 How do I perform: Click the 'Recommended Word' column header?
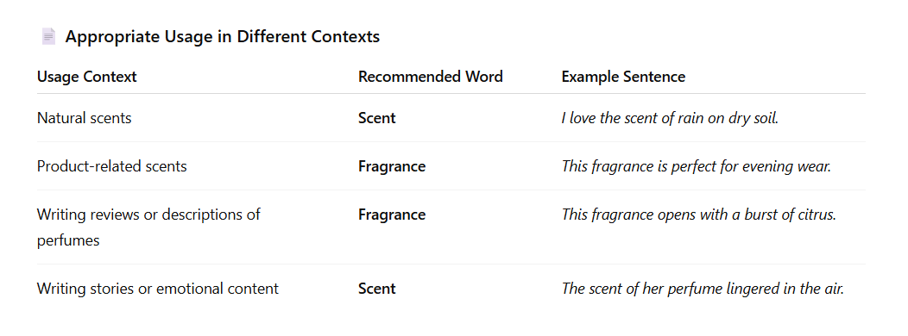pyautogui.click(x=430, y=77)
